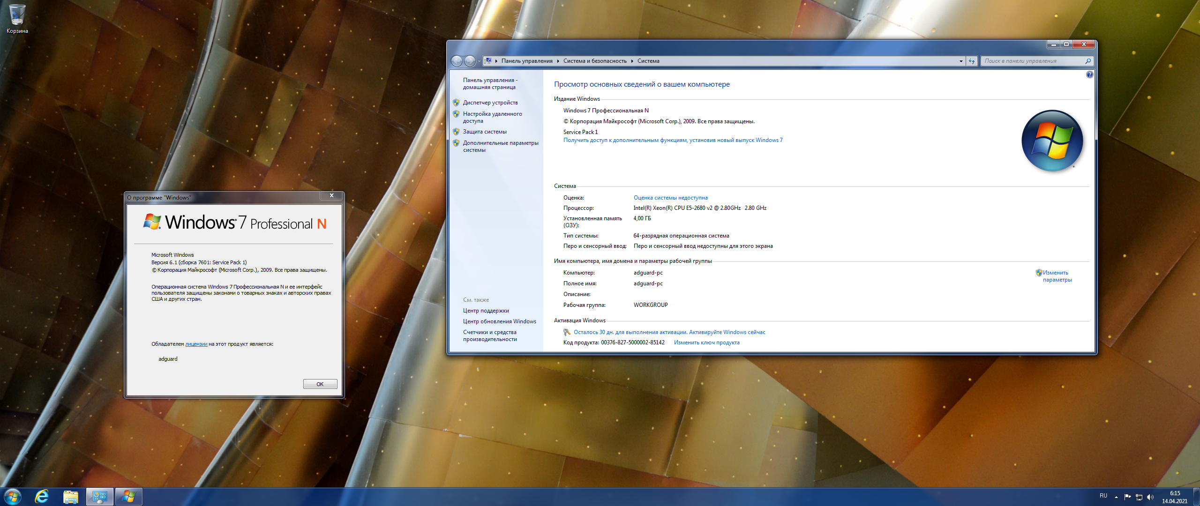Viewport: 1200px width, 506px height.
Task: Click the search magnifier in the control panel search
Action: [x=1088, y=61]
